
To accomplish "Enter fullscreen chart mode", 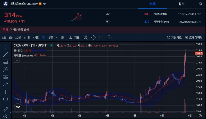I will [x=101, y=37].
